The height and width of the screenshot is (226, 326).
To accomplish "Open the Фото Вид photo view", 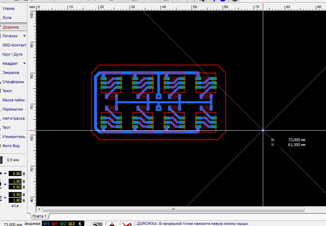I will 11,146.
